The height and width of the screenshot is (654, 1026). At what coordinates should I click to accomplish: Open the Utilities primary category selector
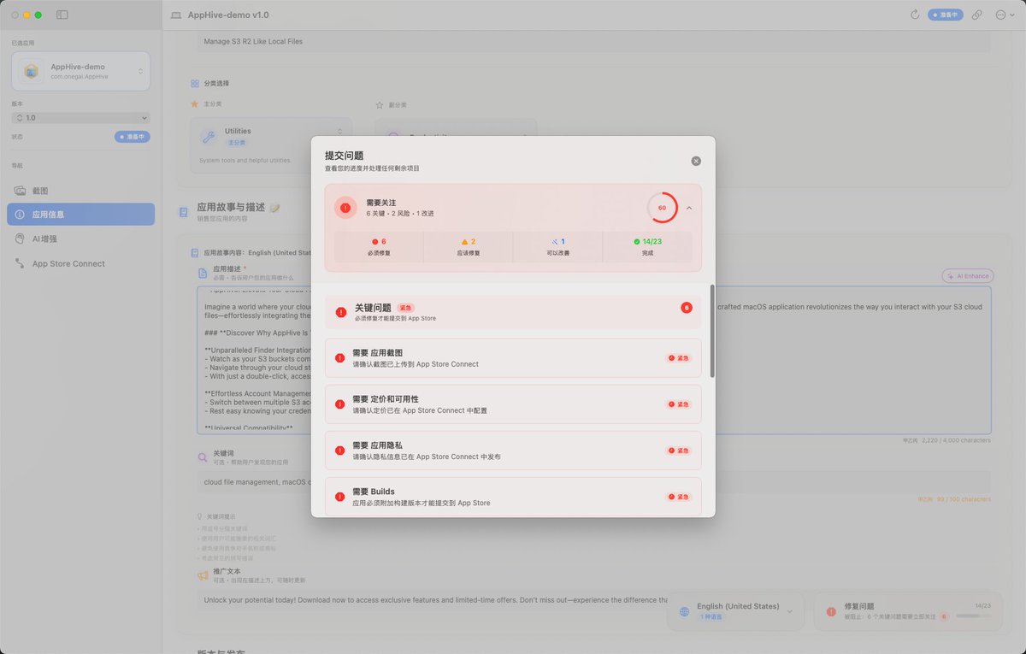tap(271, 144)
